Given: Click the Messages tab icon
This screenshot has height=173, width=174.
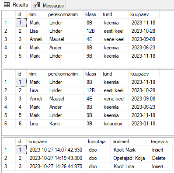Looking at the screenshot, I should [x=37, y=6].
